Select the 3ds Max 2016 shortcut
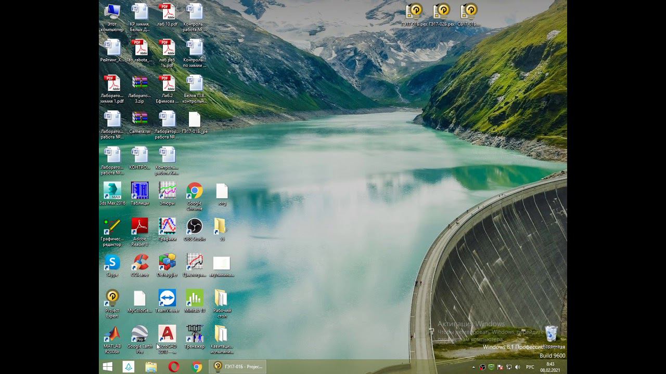This screenshot has width=666, height=374. [112, 194]
